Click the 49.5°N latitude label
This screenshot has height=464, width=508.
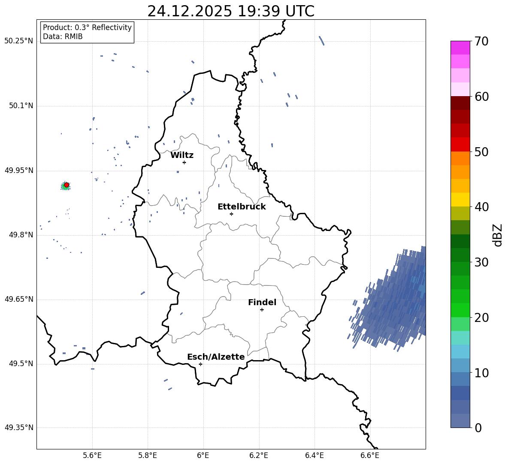pos(21,364)
